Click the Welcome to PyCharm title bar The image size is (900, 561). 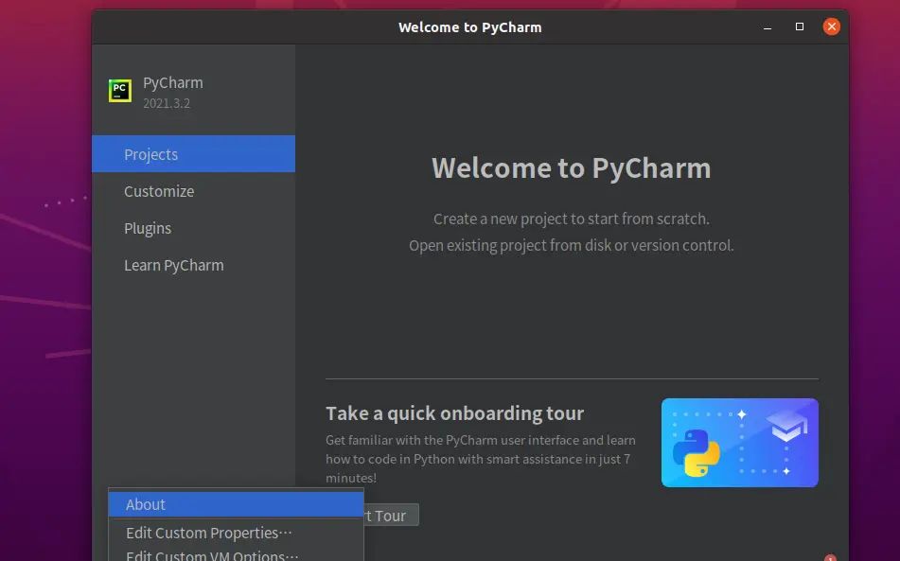(x=470, y=26)
